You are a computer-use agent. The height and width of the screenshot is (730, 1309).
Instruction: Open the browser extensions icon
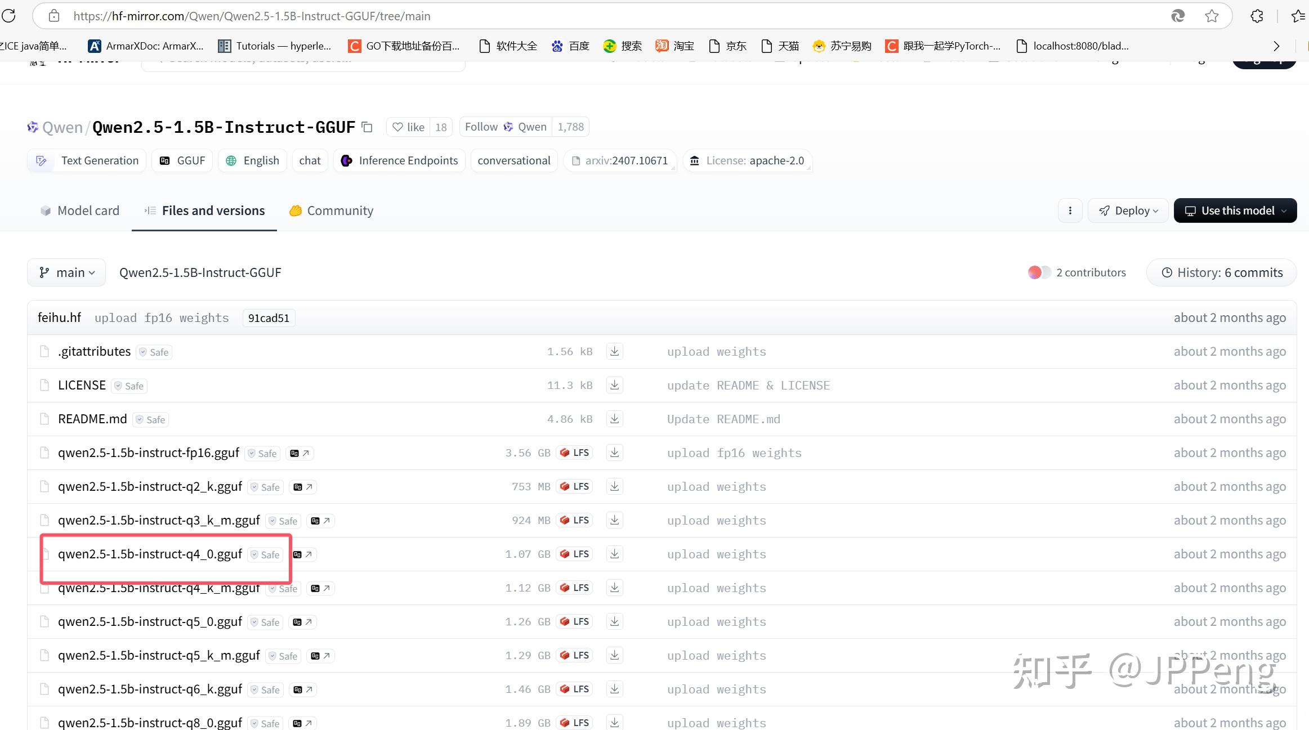click(x=1257, y=16)
